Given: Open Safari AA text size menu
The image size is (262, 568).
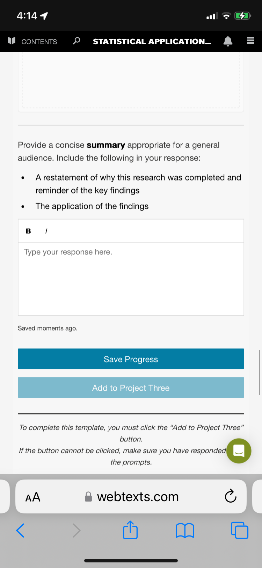Looking at the screenshot, I should point(33,497).
